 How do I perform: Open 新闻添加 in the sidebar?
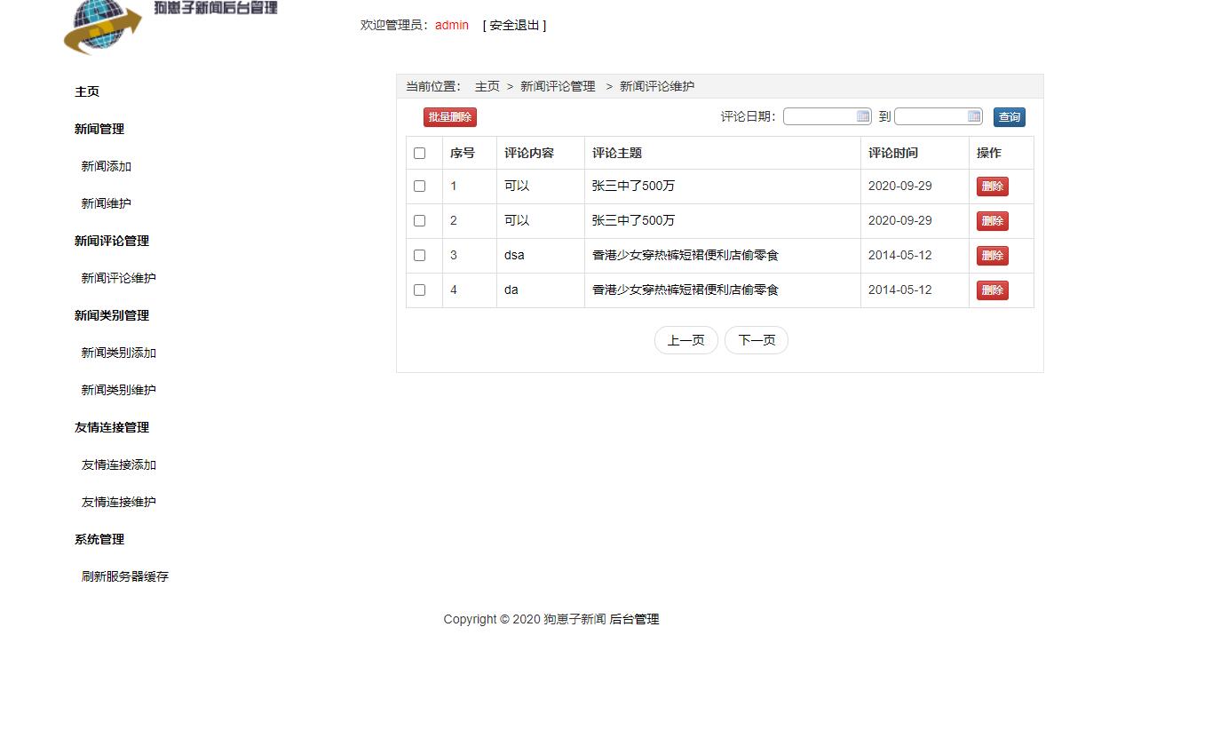point(107,165)
